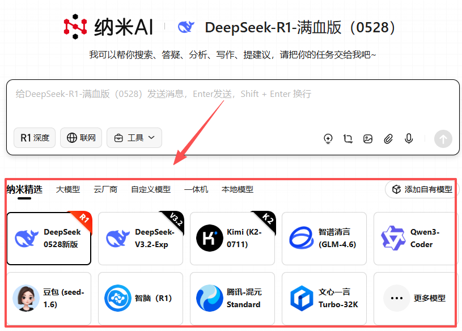Switch to the 云厂商 tab
Image resolution: width=462 pixels, height=331 pixels.
tap(105, 189)
